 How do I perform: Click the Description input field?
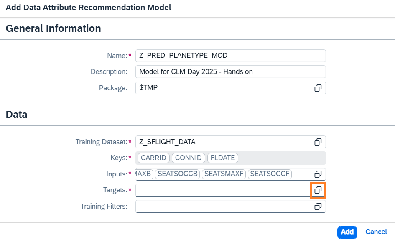(x=230, y=72)
